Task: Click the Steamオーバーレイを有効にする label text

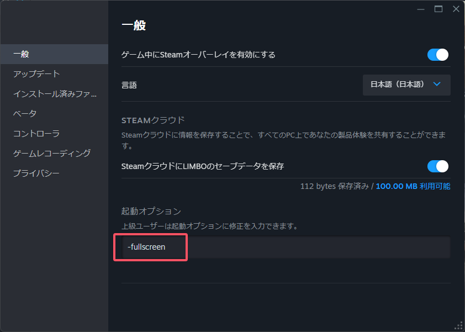Action: click(x=198, y=55)
